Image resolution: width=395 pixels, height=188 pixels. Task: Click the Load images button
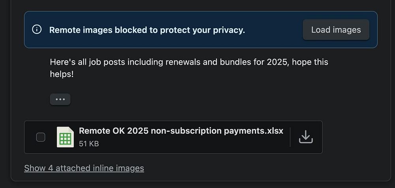(336, 30)
